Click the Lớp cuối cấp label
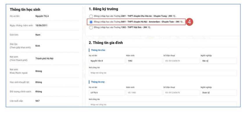Viewport: 244px width, 114px height. (17, 101)
